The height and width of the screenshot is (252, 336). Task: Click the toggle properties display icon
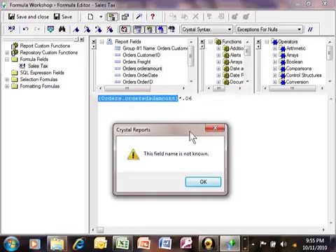(125, 17)
